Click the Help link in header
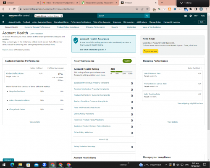210x168 pixels. pos(203,16)
